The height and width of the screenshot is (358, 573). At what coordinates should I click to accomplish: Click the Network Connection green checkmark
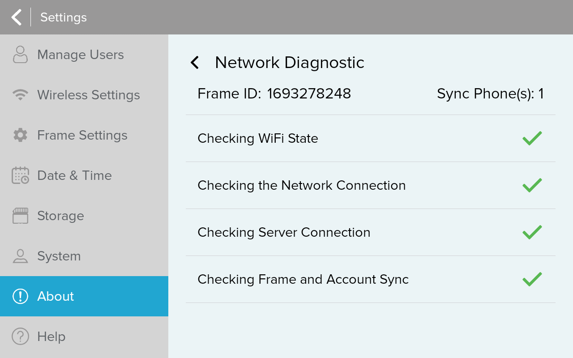pyautogui.click(x=532, y=185)
